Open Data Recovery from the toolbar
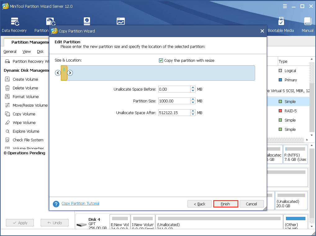Image resolution: width=316 pixels, height=236 pixels. [14, 25]
